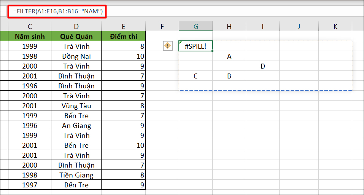
Task: Select column D header
Action: (x=76, y=27)
